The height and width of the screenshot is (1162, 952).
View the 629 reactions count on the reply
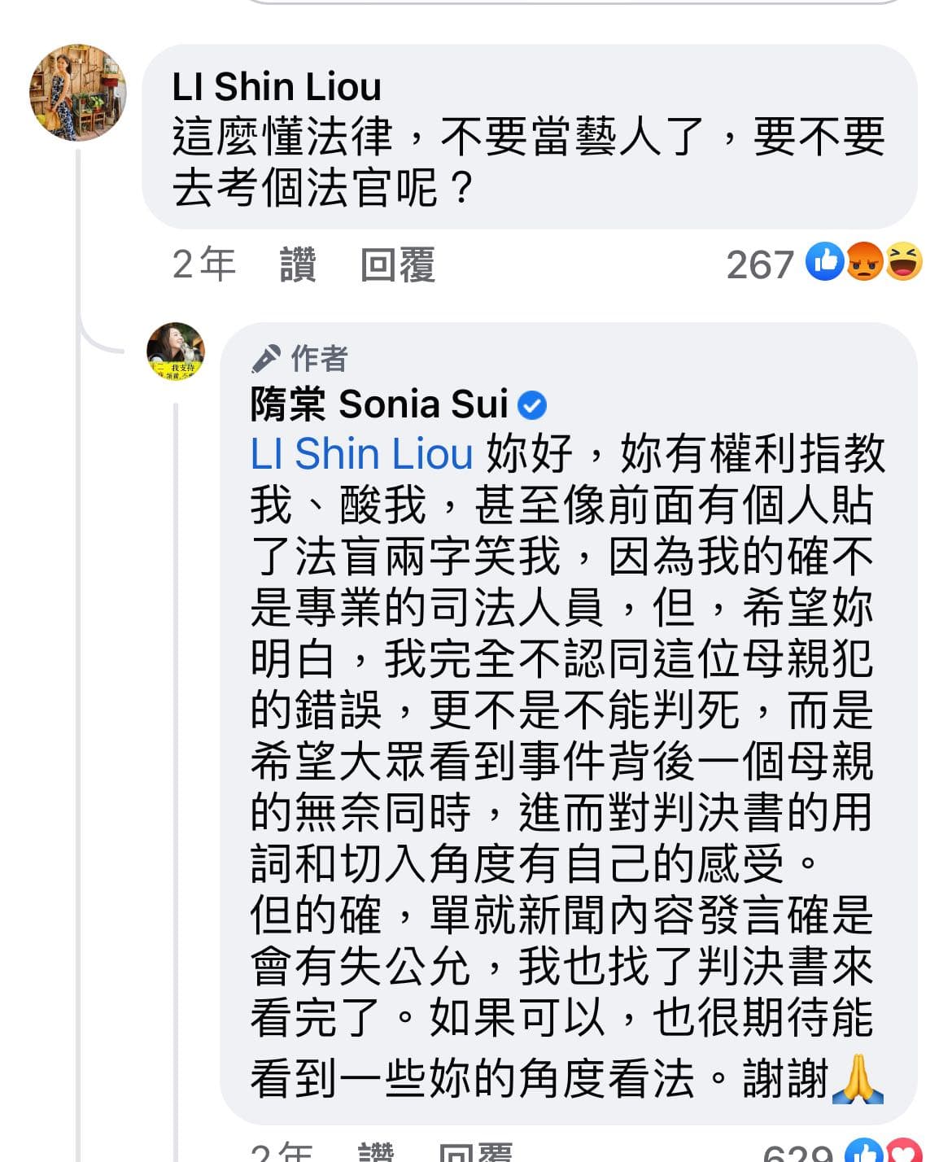pyautogui.click(x=797, y=1153)
